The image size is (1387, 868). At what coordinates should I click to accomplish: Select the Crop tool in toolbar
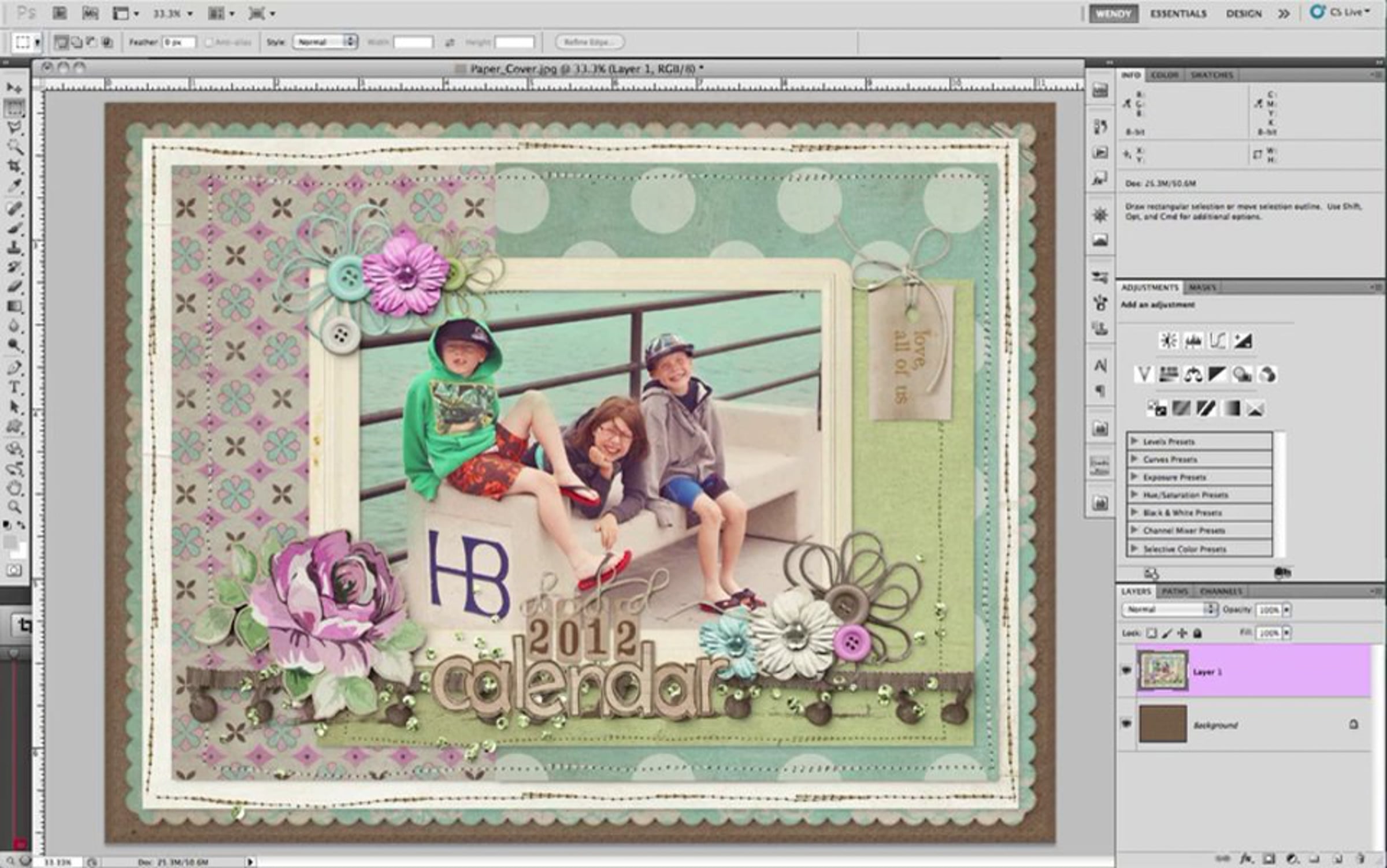14,166
